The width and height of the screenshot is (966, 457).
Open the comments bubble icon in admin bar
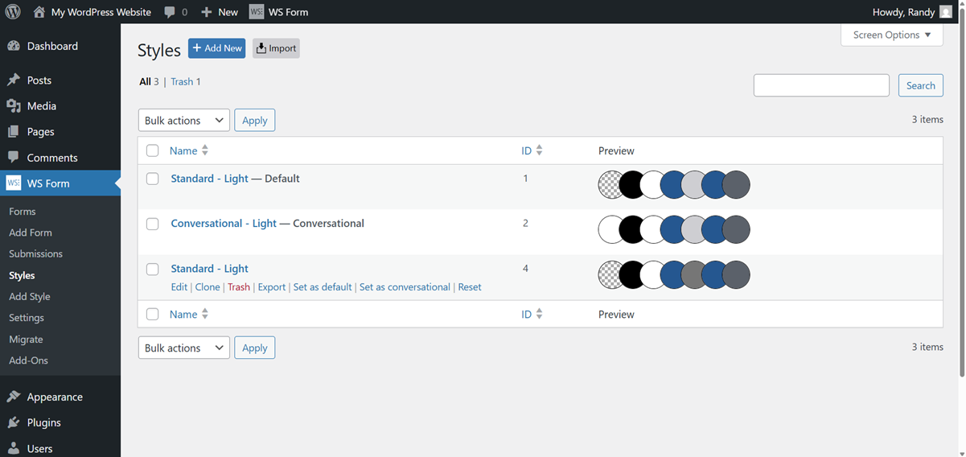click(170, 12)
